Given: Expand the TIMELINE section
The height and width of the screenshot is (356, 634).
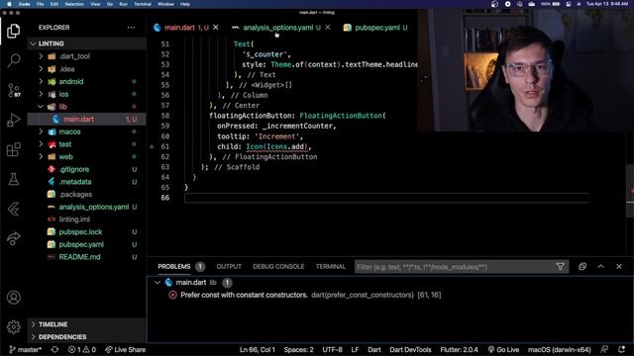Looking at the screenshot, I should coord(86,324).
